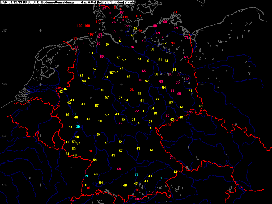Click the 5E longitude label
Viewport: 272px width, 204px height.
coord(41,6)
